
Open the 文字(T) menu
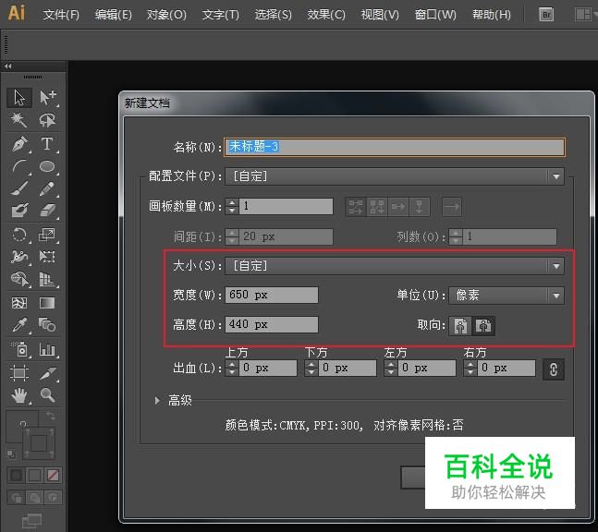(220, 15)
